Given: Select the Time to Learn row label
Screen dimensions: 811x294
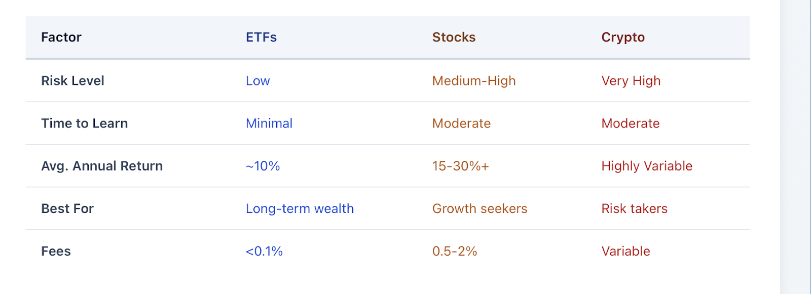Looking at the screenshot, I should 84,123.
